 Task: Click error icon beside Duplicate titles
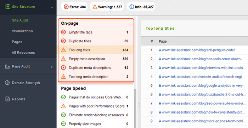[x=63, y=41]
